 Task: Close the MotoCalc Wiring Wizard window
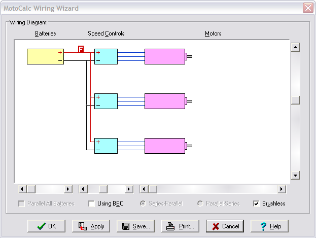point(308,8)
